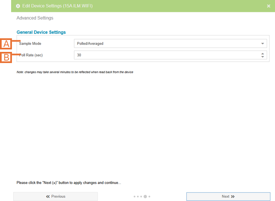Image resolution: width=275 pixels, height=201 pixels.
Task: Focus the Poll Rate input field
Action: point(165,55)
